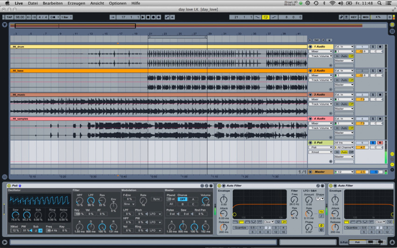Screen dimensions: 397x248
Task: Click the I-O section show button
Action: pos(392,154)
